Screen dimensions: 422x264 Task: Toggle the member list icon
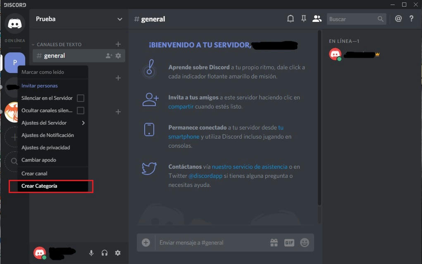pos(317,19)
